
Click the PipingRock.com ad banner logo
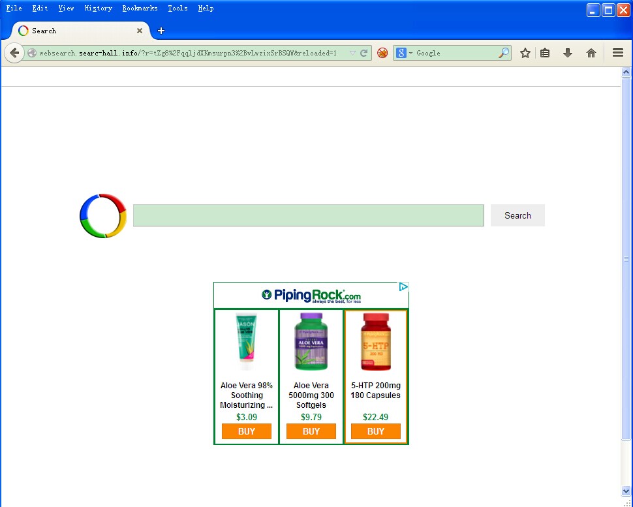click(311, 296)
